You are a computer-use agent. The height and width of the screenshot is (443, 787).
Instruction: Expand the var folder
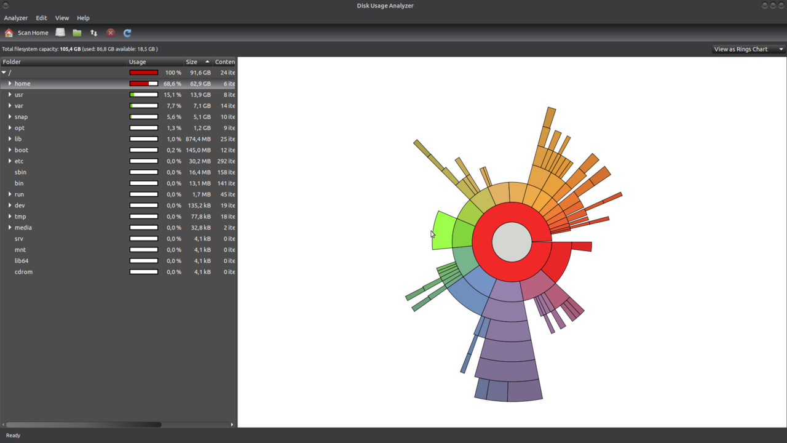pyautogui.click(x=10, y=106)
